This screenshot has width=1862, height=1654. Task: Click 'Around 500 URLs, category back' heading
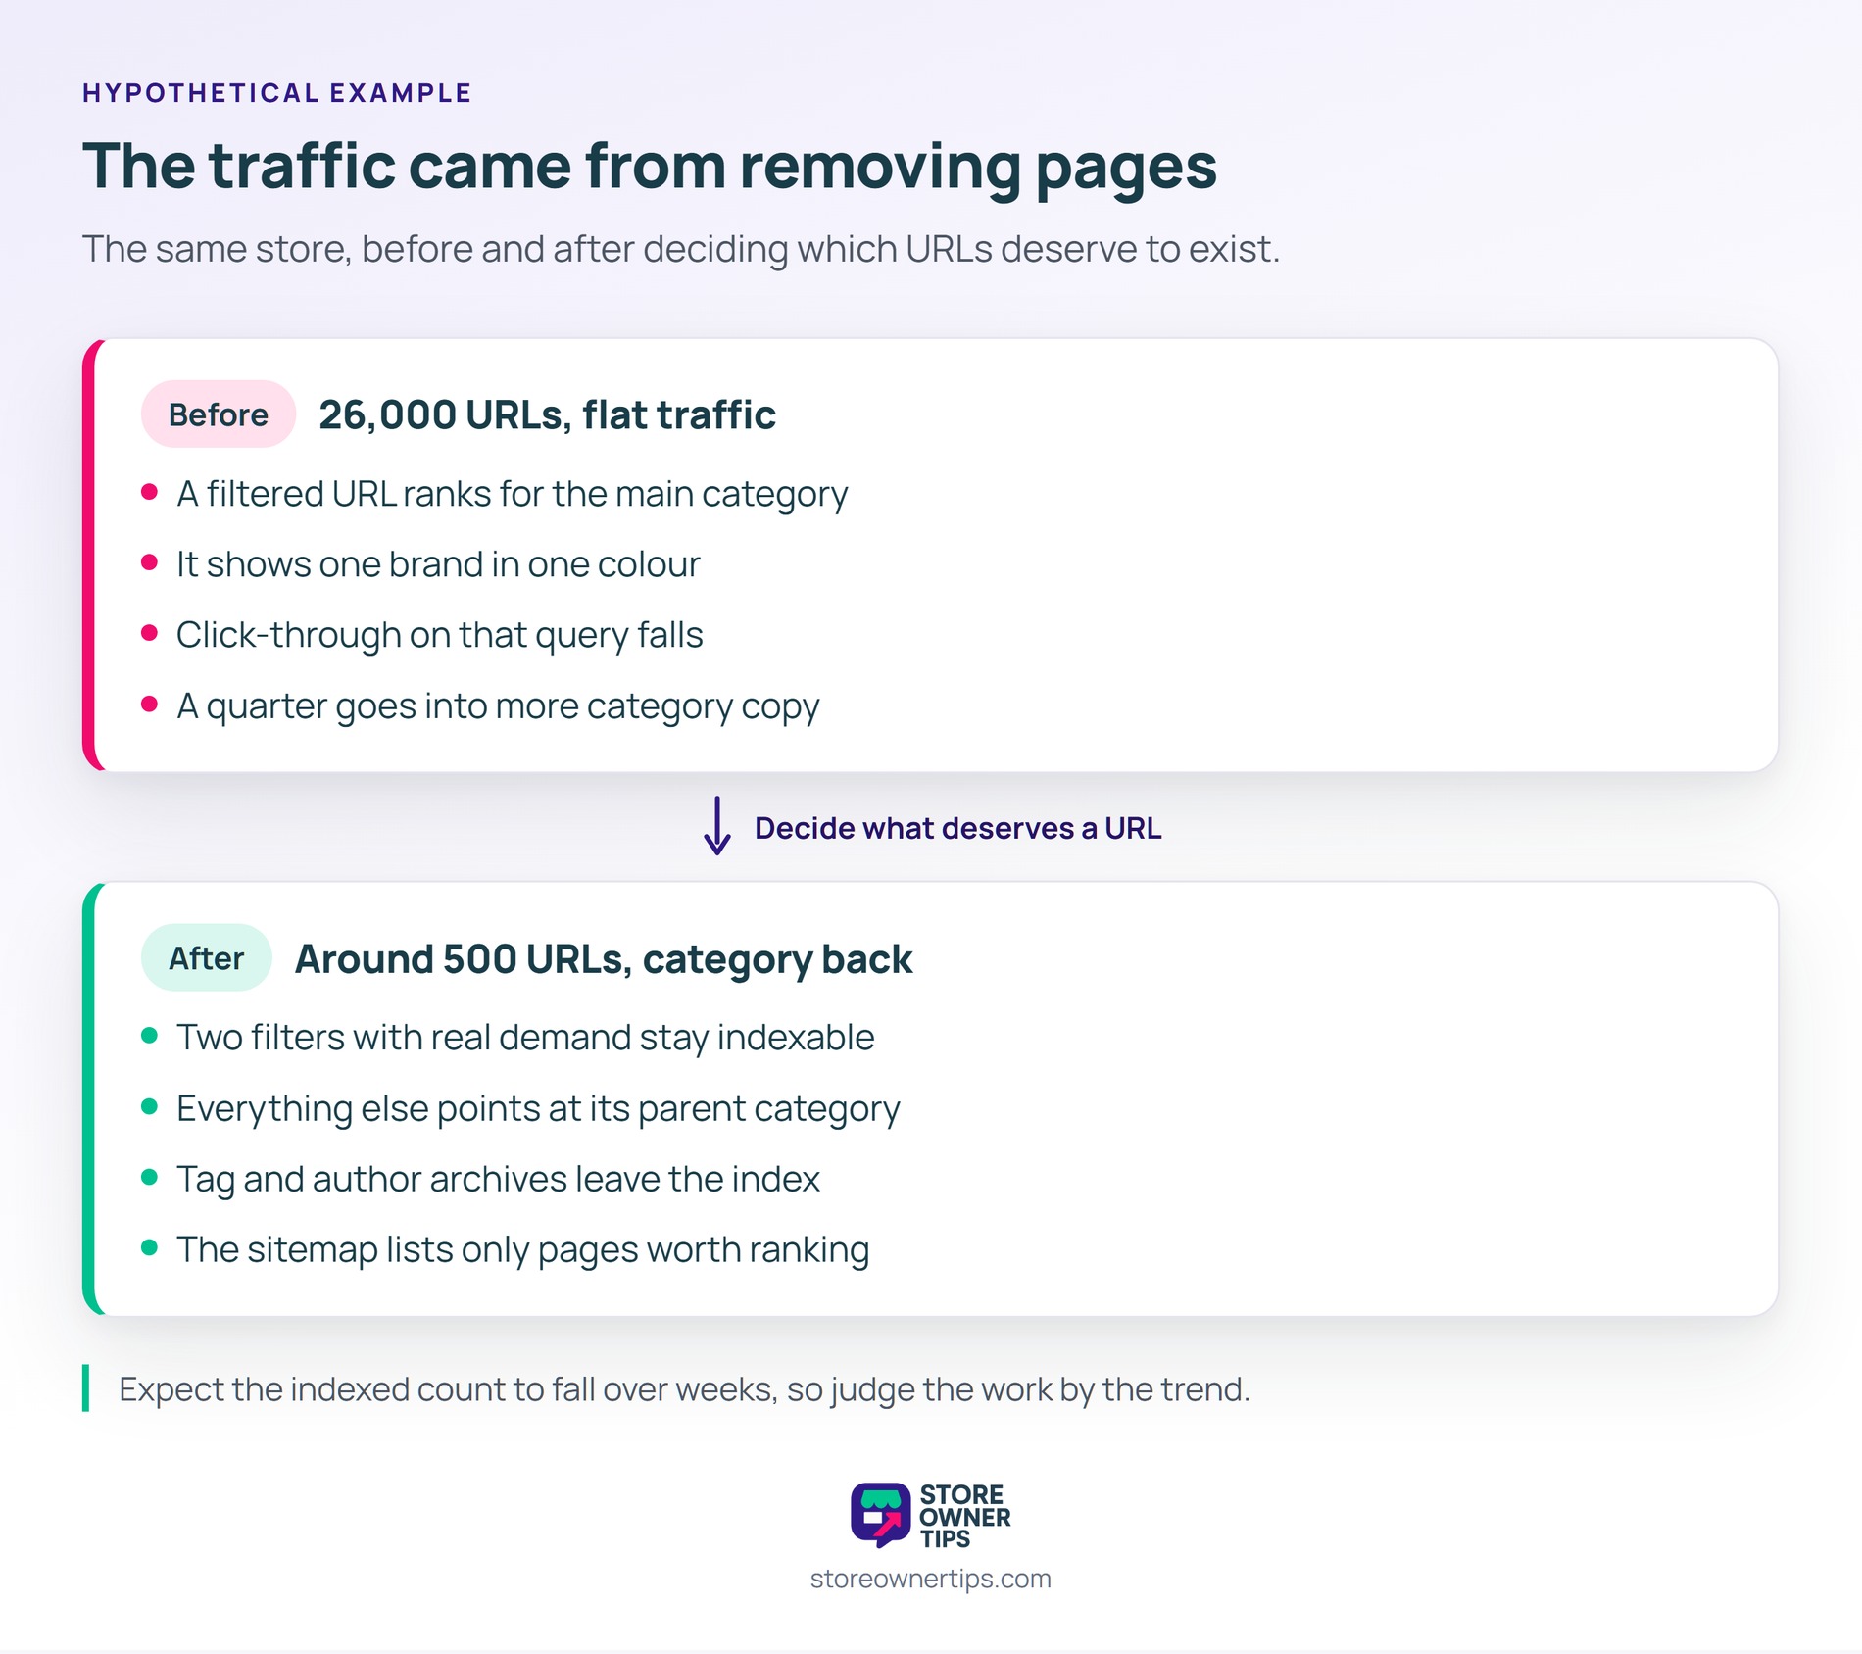click(x=604, y=958)
